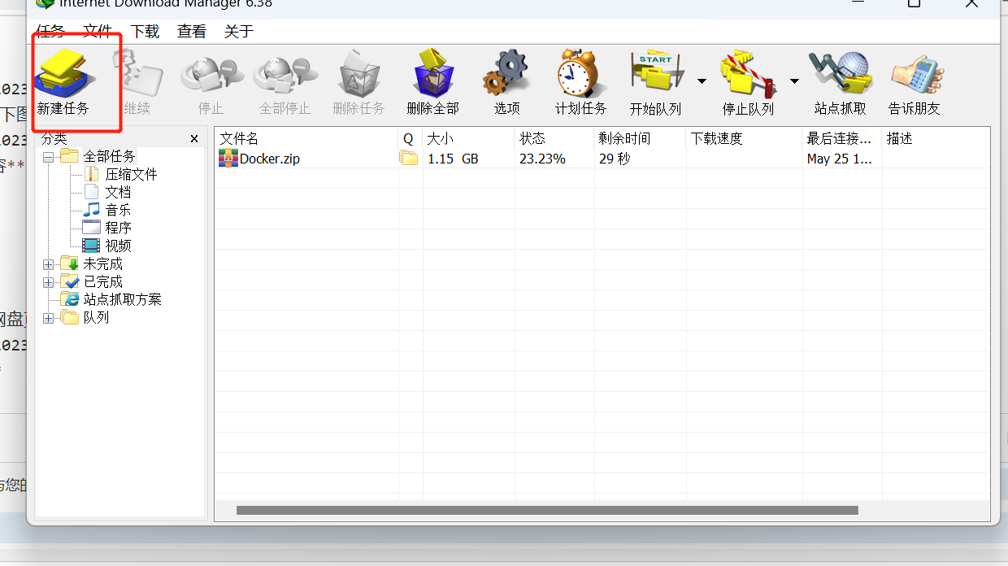Open dropdown arrow beside 开始队列
The width and height of the screenshot is (1008, 566).
point(702,81)
